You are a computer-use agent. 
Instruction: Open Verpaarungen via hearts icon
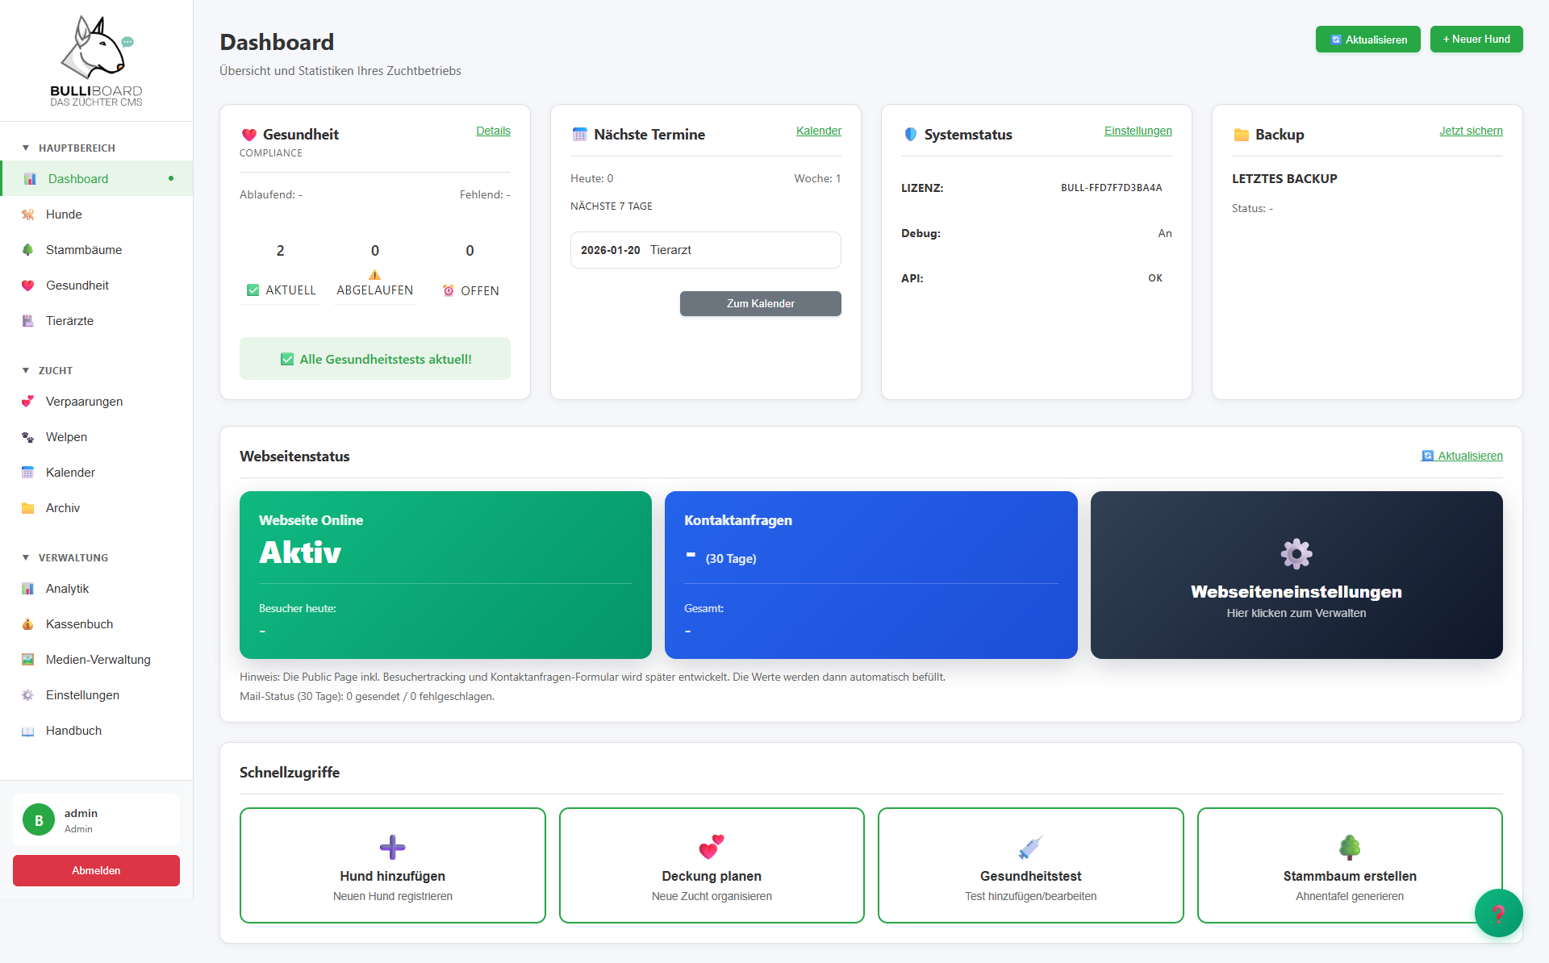point(29,401)
